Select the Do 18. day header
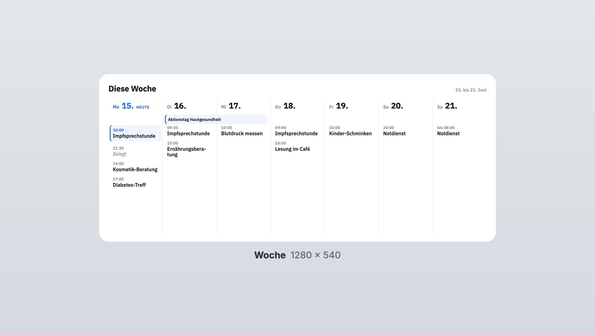Image resolution: width=595 pixels, height=335 pixels. [285, 106]
